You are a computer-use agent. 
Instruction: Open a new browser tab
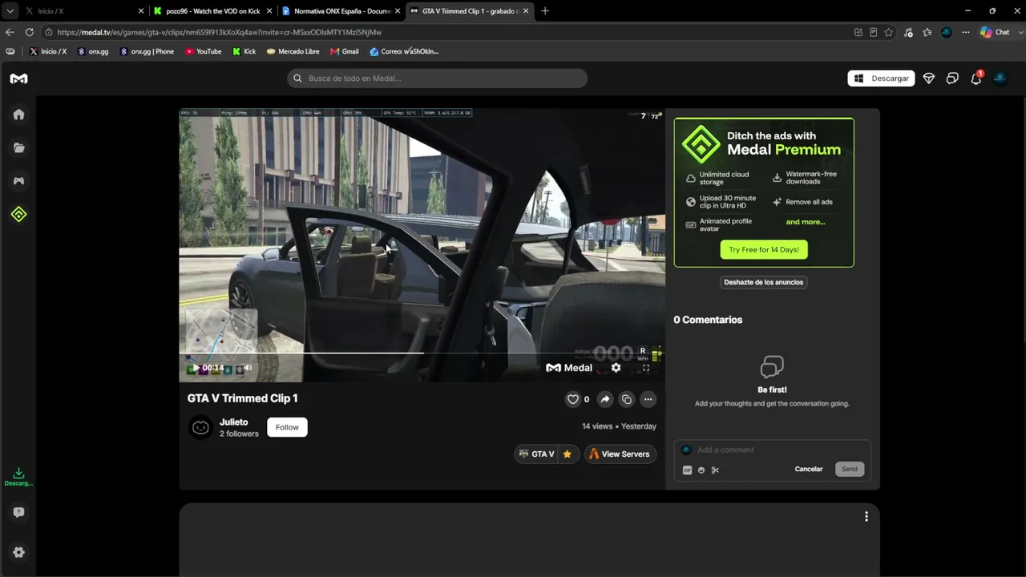(545, 11)
